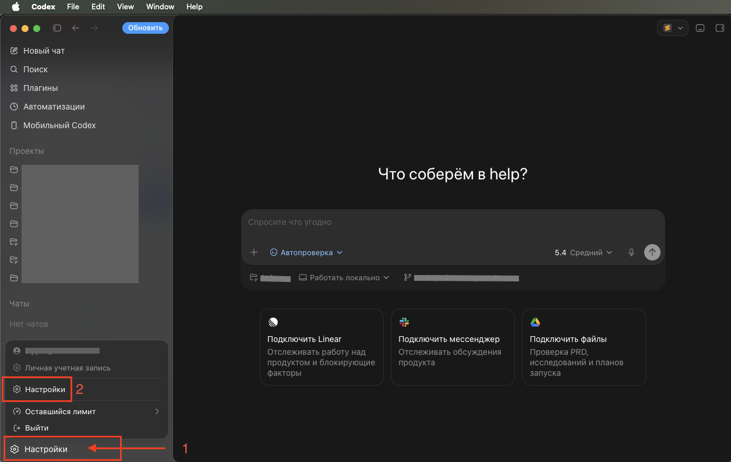Viewport: 731px width, 462px height.
Task: Open the Edit menu
Action: 98,6
